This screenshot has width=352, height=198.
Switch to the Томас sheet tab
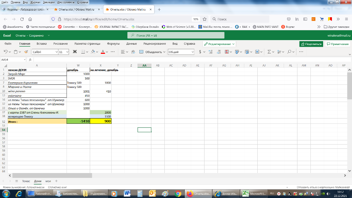(x=26, y=181)
